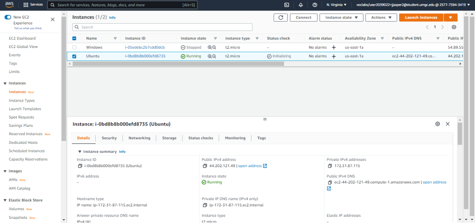Add alarm for the Ubuntu instance
This screenshot has height=223, width=475.
tap(334, 56)
